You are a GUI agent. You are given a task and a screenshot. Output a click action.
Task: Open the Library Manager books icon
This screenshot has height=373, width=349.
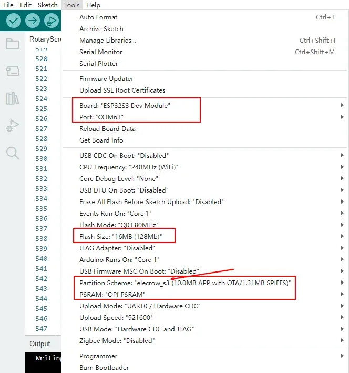[13, 98]
